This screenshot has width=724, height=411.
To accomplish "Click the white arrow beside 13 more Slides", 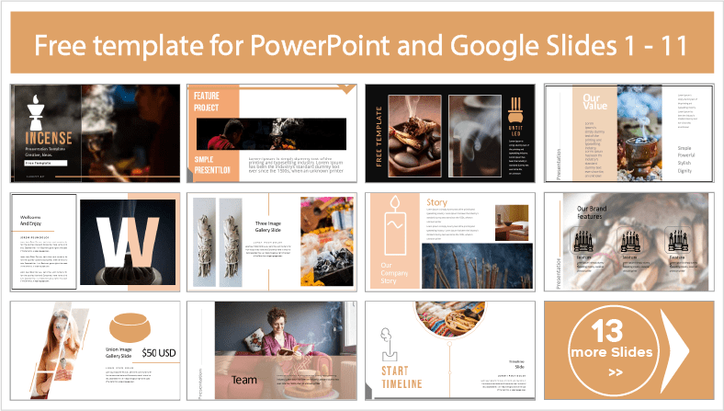I will (675, 351).
